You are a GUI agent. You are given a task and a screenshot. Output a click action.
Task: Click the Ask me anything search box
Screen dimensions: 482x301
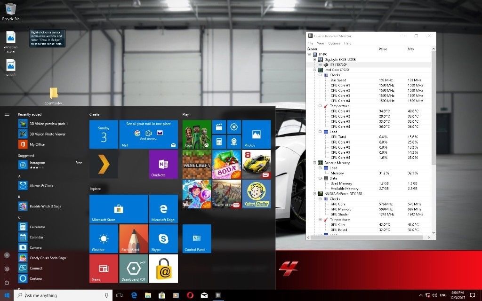[x=63, y=295]
